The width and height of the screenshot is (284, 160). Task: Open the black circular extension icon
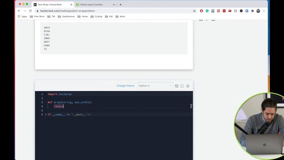(241, 11)
